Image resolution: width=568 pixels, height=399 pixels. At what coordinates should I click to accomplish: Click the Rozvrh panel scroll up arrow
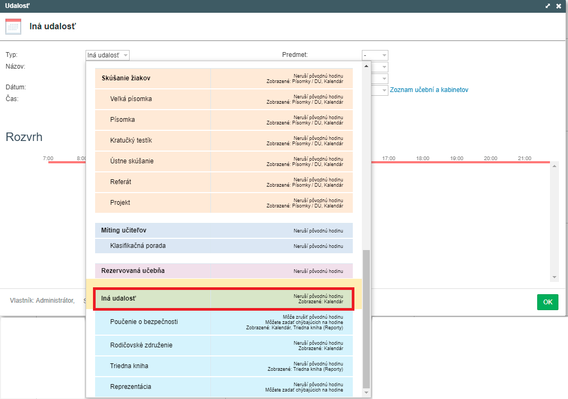(x=554, y=166)
